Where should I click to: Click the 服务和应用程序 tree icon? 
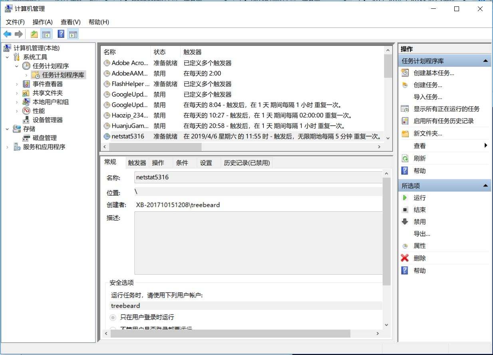[17, 147]
